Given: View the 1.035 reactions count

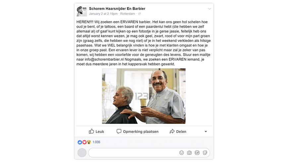Looking at the screenshot, I should coord(96,142).
